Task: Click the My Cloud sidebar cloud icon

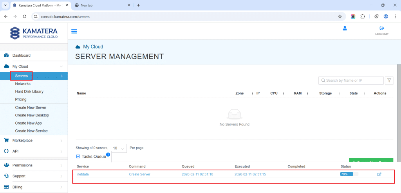Action: click(x=7, y=66)
